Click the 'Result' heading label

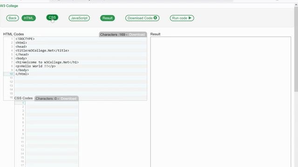155,34
